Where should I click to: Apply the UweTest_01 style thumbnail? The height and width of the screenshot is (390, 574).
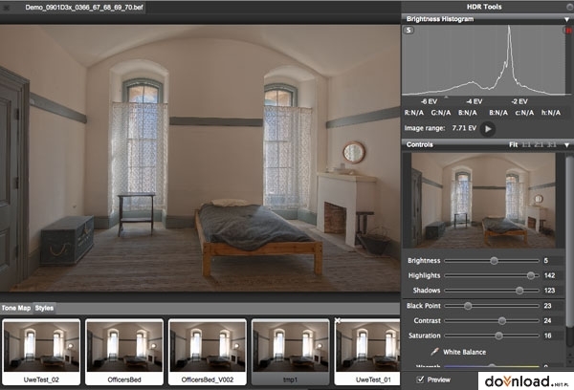click(x=368, y=352)
